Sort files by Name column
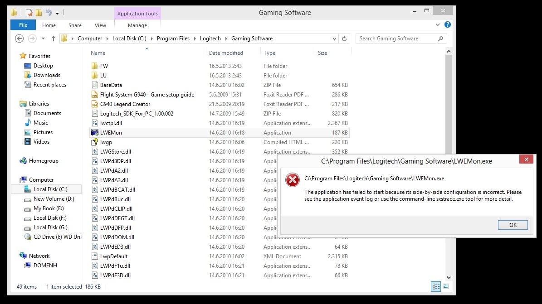Image resolution: width=542 pixels, height=304 pixels. point(98,53)
